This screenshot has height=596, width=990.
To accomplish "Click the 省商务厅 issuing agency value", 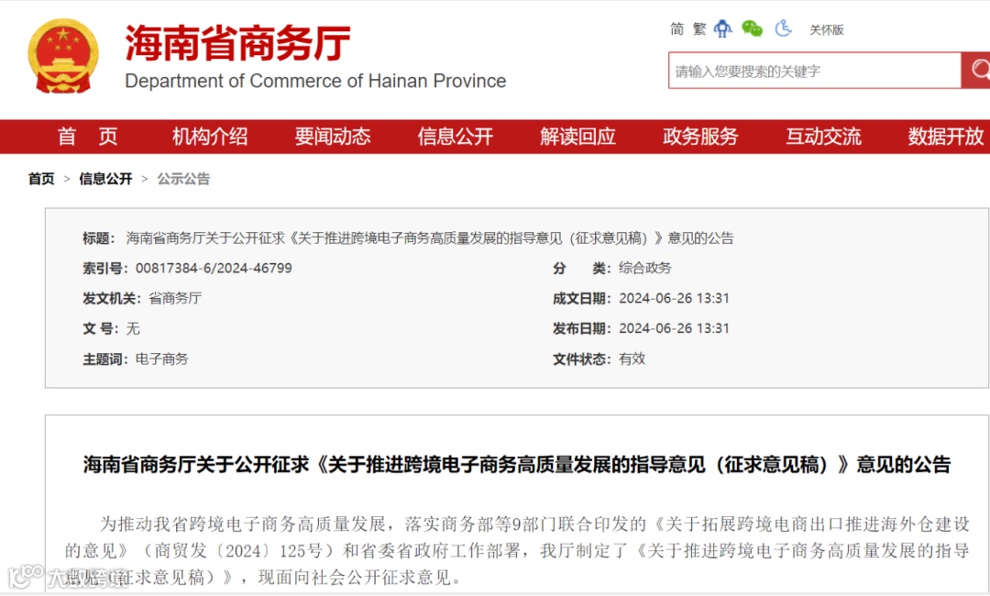I will (175, 298).
